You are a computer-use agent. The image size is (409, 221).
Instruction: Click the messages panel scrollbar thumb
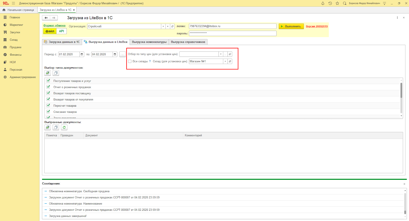(x=405, y=212)
